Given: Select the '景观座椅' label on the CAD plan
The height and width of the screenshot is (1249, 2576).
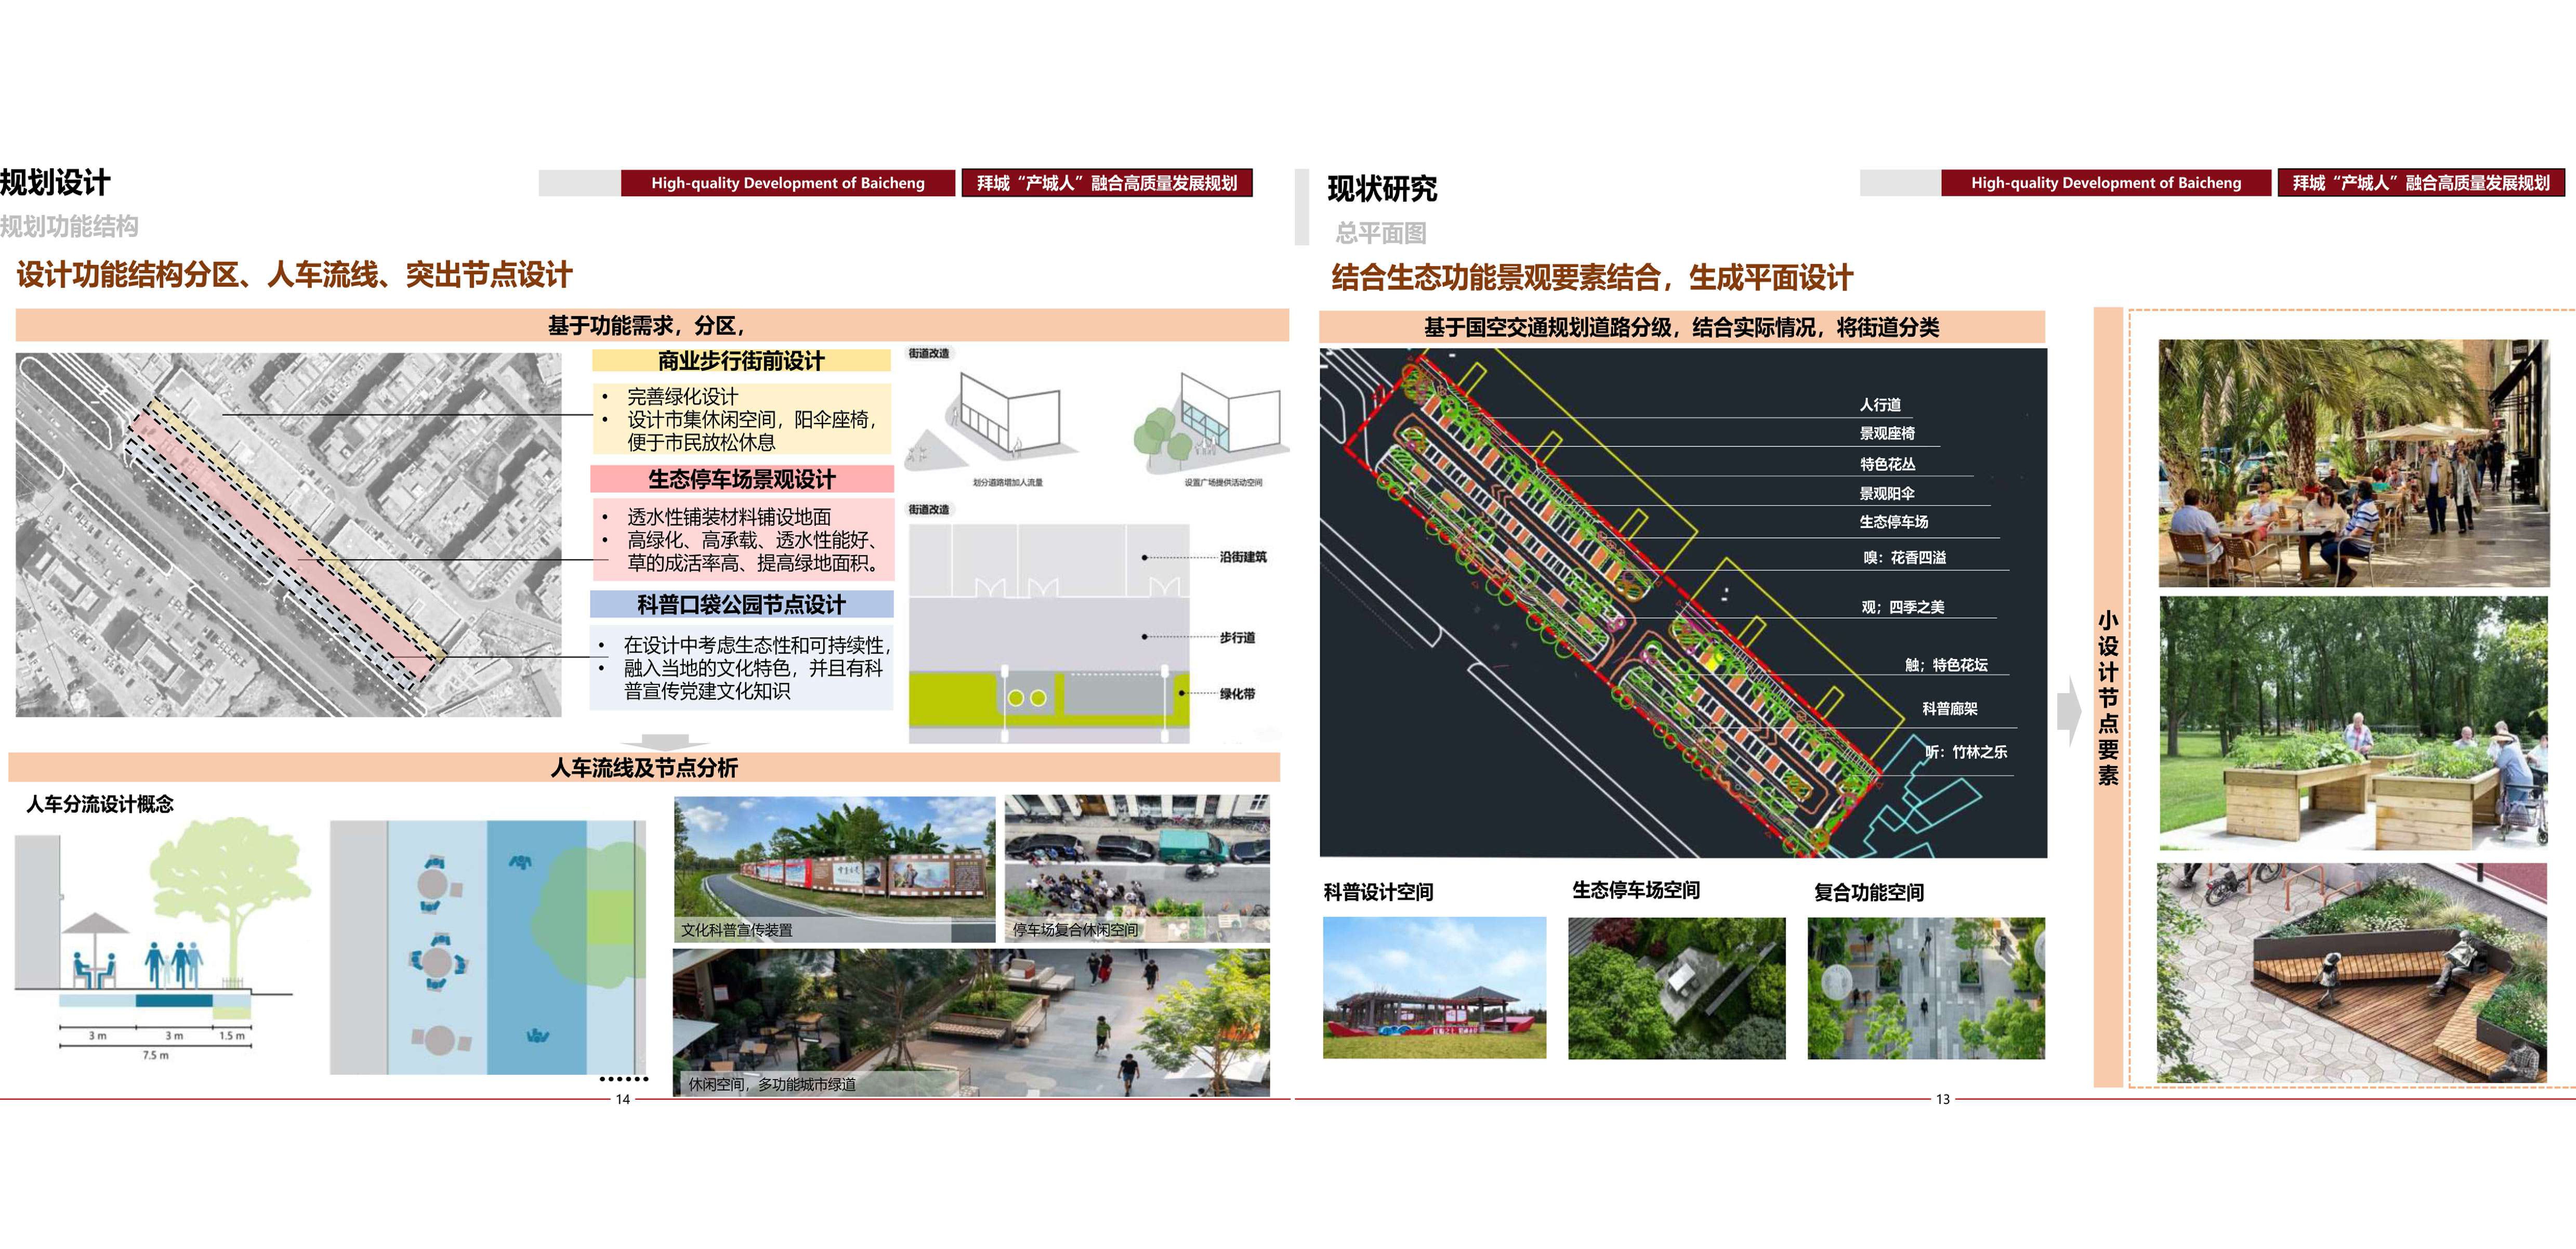Looking at the screenshot, I should pyautogui.click(x=1887, y=434).
